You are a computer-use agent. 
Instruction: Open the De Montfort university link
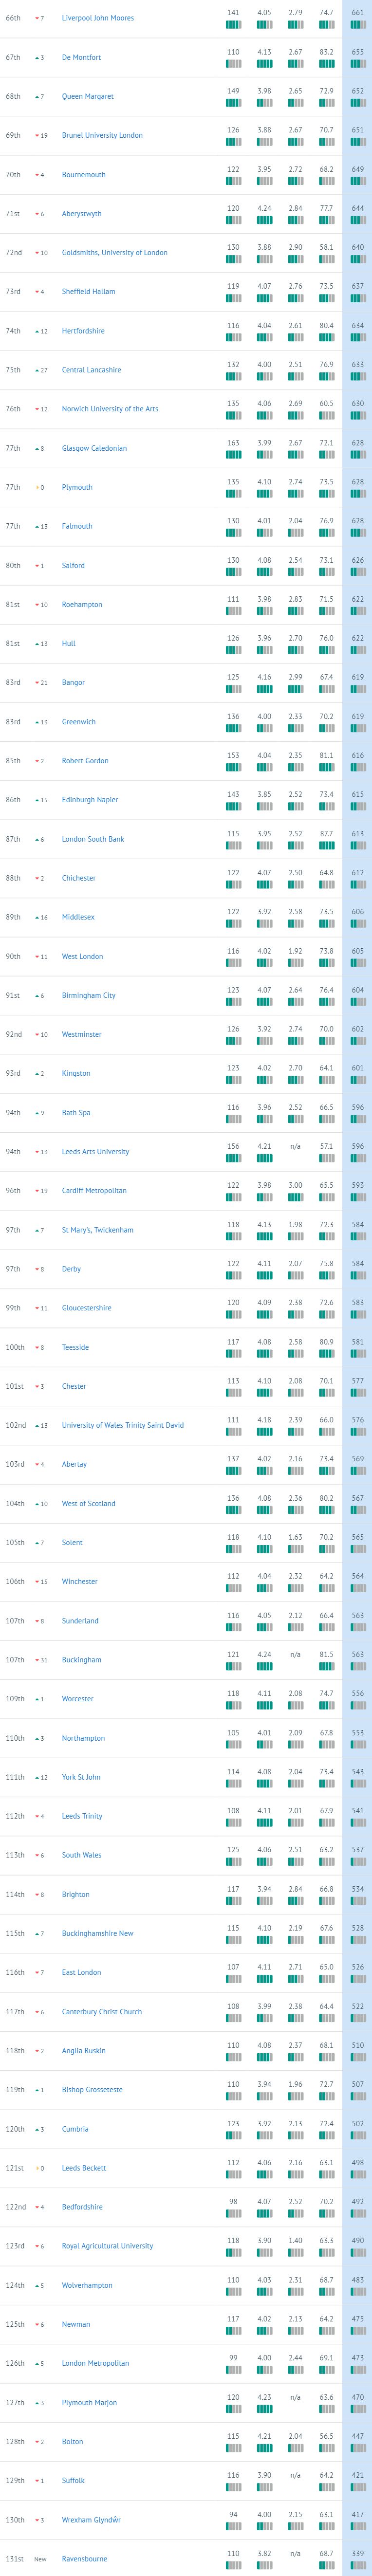[81, 57]
